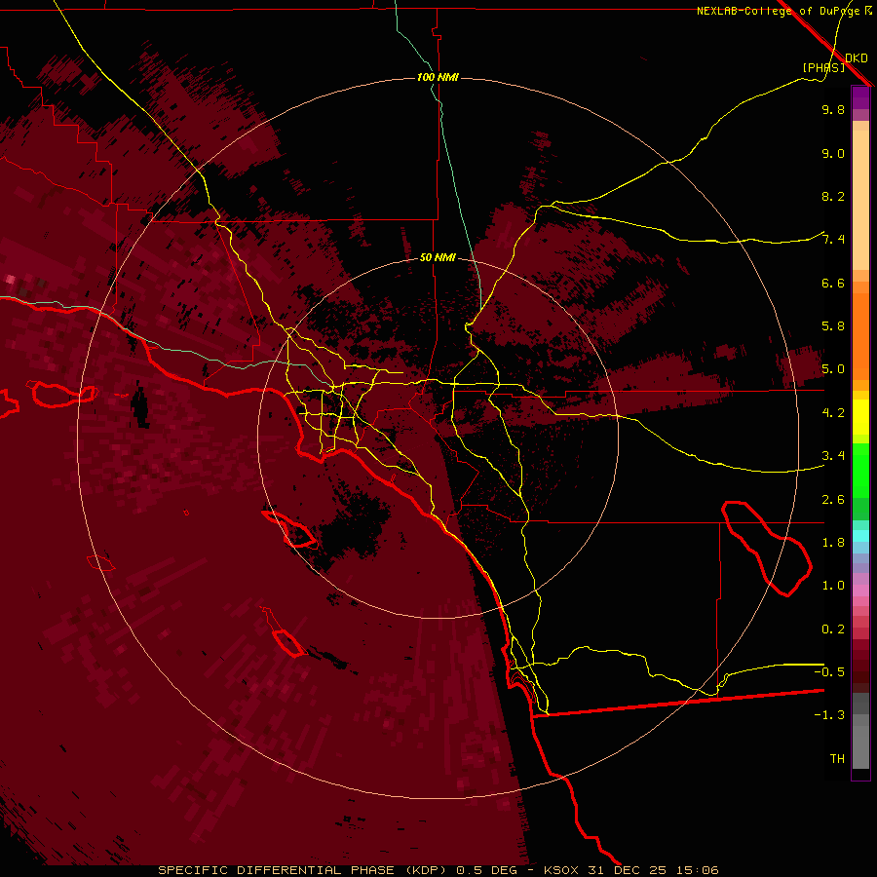Pick the bright green band in color scale
The height and width of the screenshot is (877, 877).
(x=860, y=470)
